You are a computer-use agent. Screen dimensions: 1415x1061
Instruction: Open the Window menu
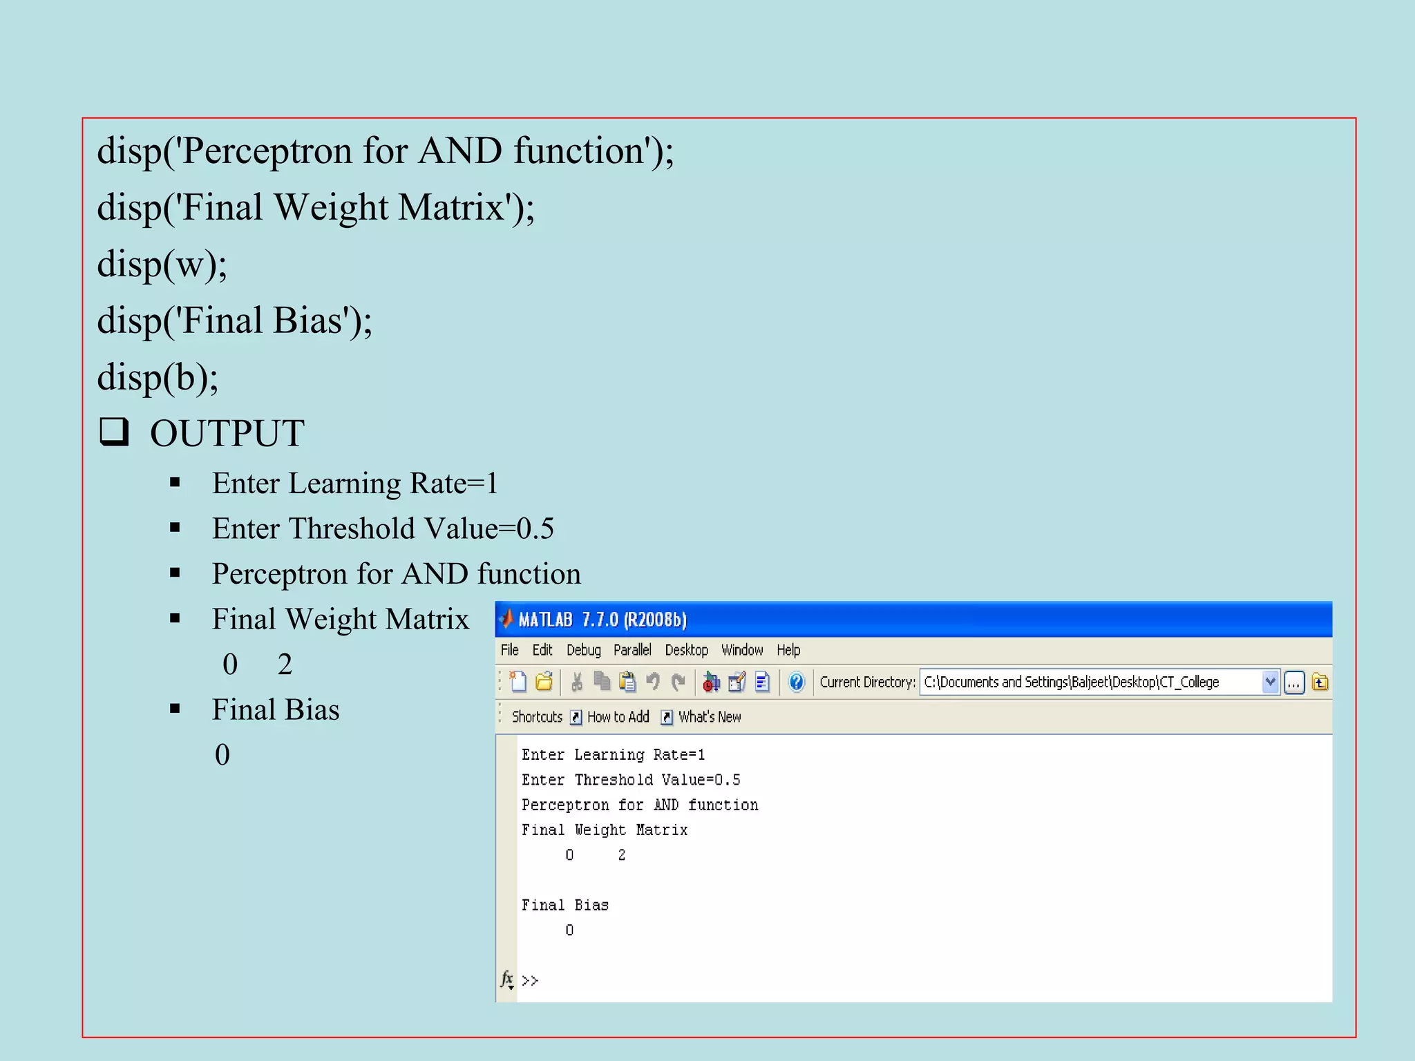[x=742, y=650]
